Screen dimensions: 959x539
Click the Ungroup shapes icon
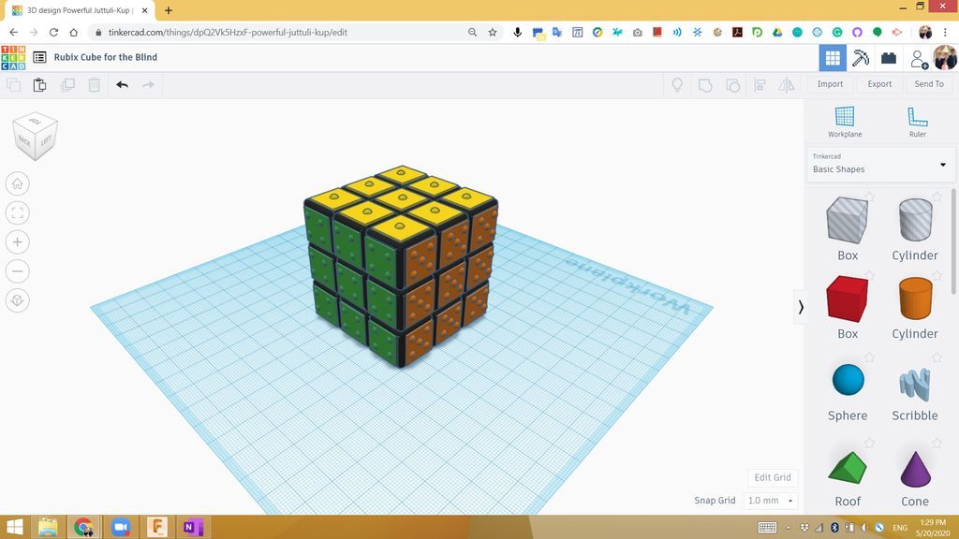tap(732, 85)
